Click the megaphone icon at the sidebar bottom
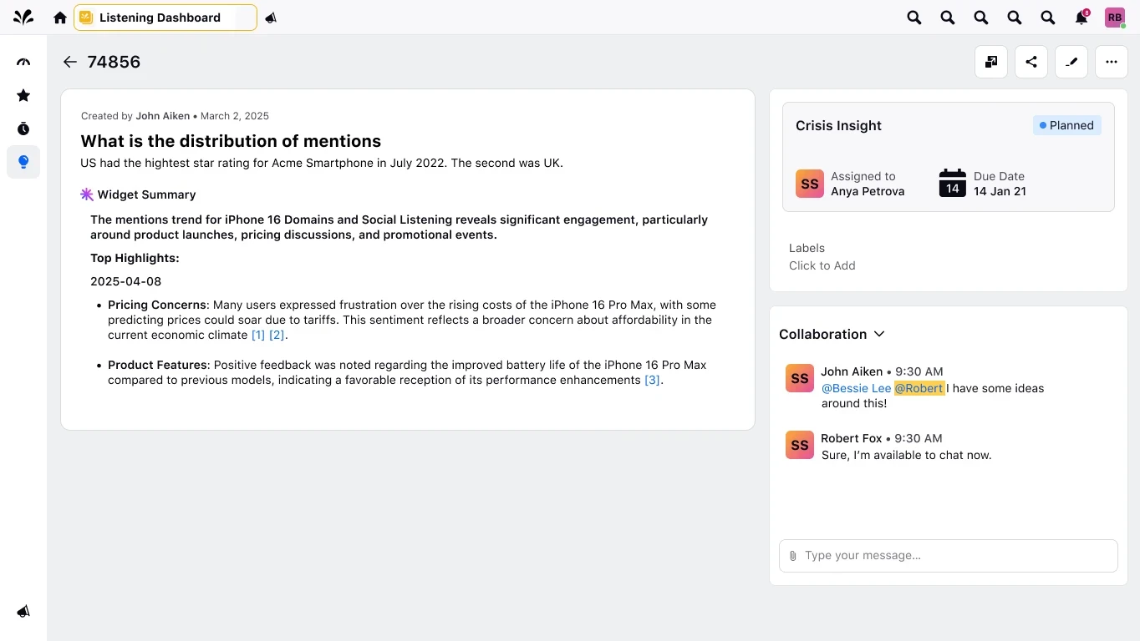Screen dimensions: 1140x641 pos(23,611)
